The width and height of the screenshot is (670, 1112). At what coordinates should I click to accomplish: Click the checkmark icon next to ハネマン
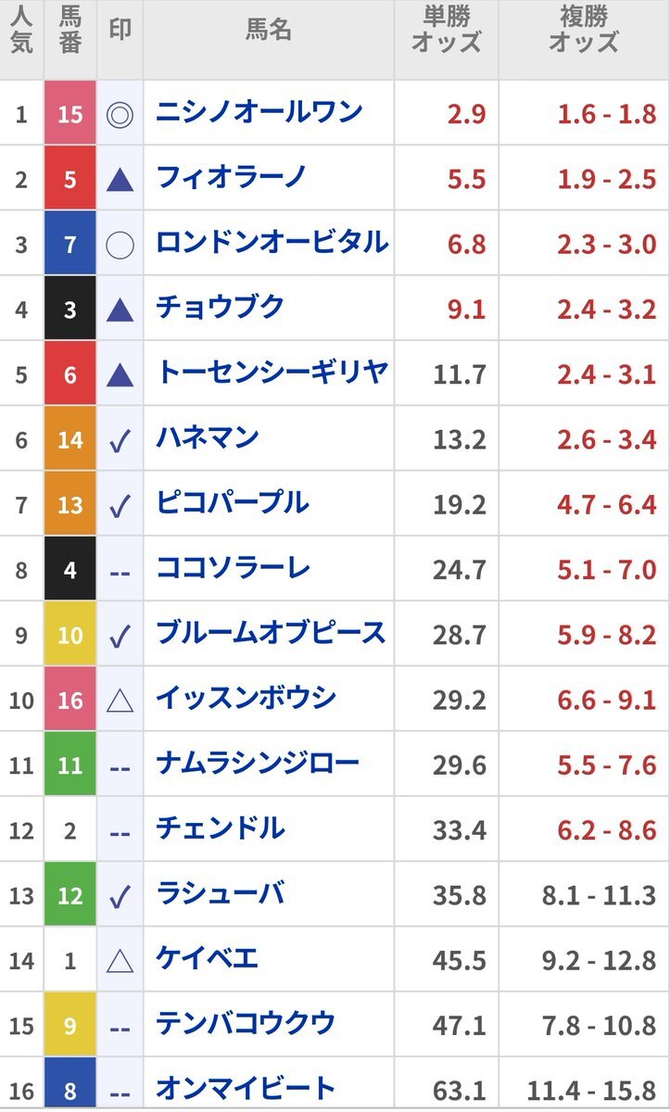120,440
